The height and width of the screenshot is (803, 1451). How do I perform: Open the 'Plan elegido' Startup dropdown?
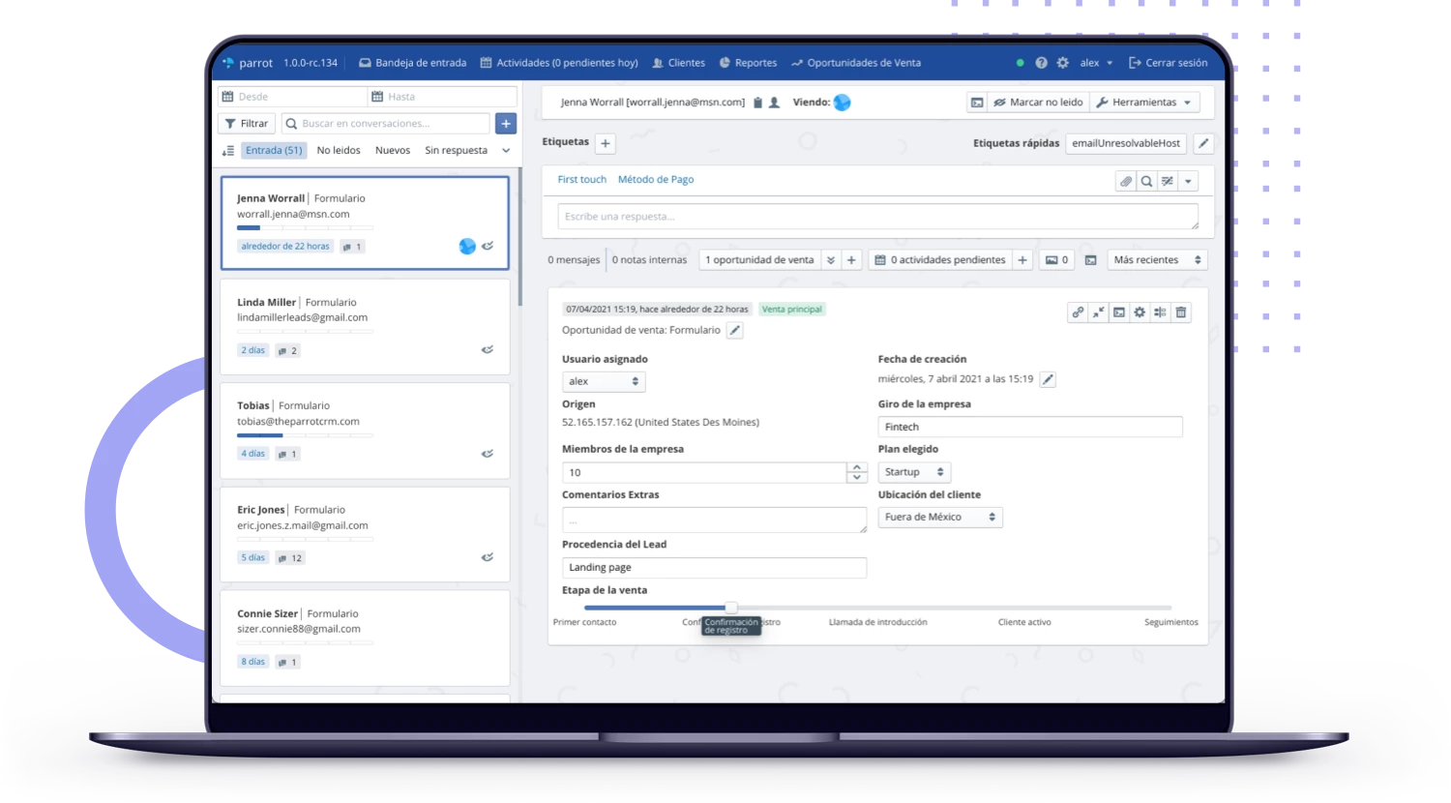click(x=913, y=471)
